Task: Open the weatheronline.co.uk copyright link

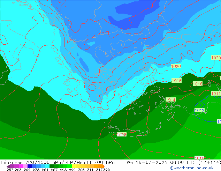Action: [191, 168]
